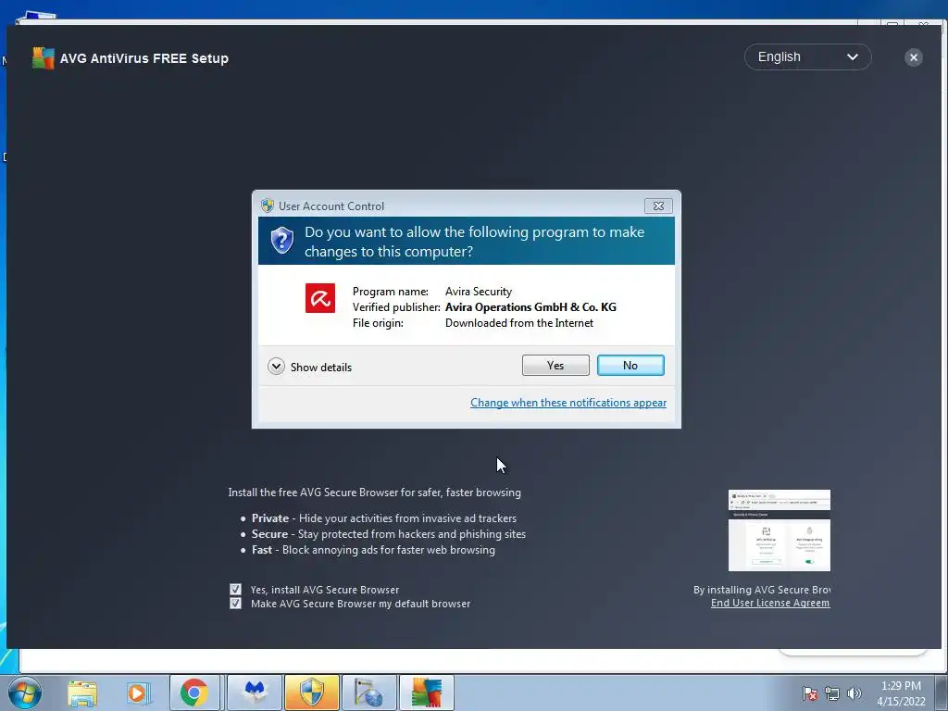Open Windows Media Player from taskbar
The width and height of the screenshot is (948, 711).
pyautogui.click(x=138, y=692)
